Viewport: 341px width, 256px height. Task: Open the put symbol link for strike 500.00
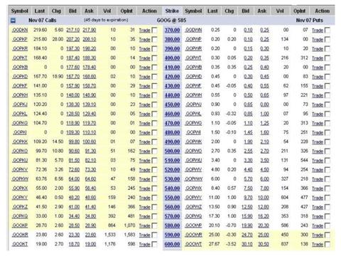coord(193,151)
